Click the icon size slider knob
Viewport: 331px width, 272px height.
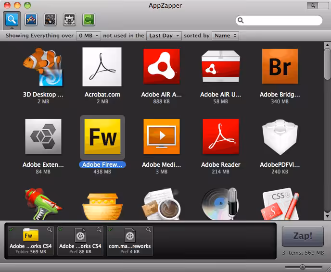(x=303, y=267)
